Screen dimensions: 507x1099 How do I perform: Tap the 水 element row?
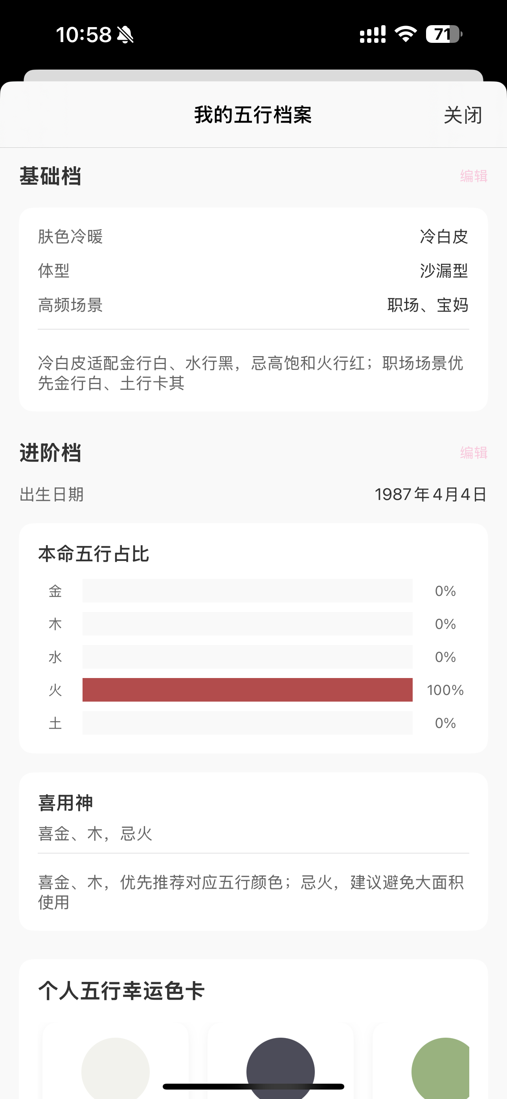tap(248, 657)
